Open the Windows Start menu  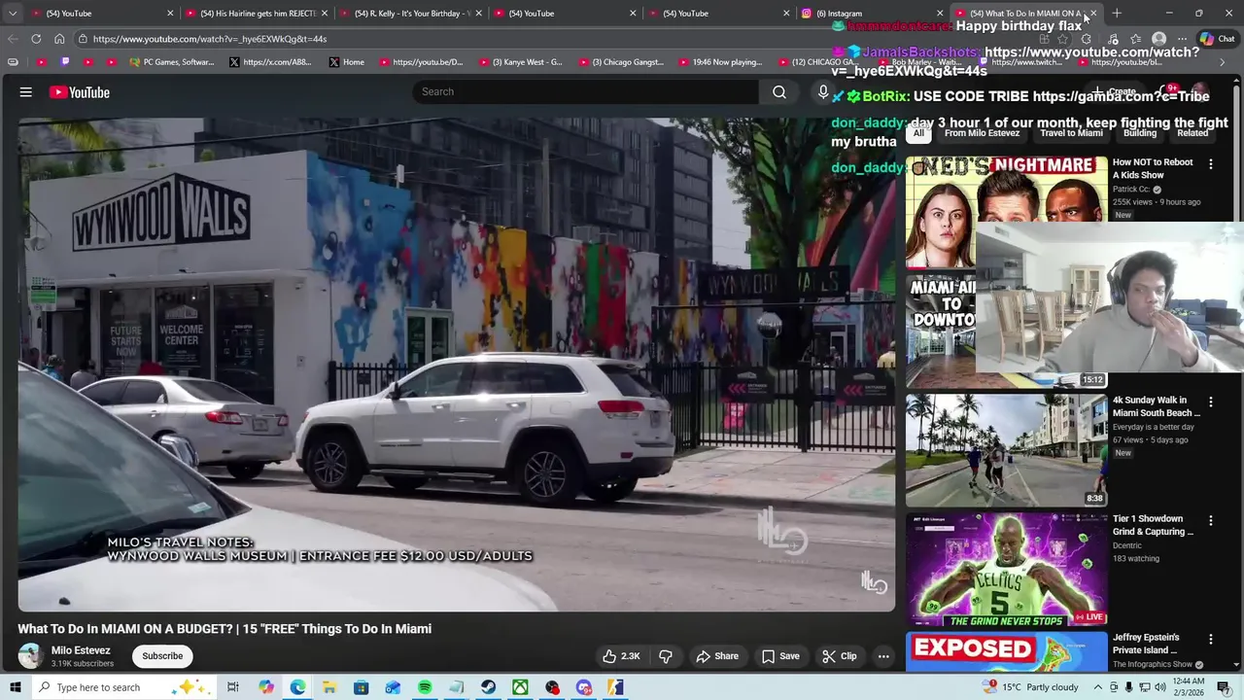click(15, 687)
